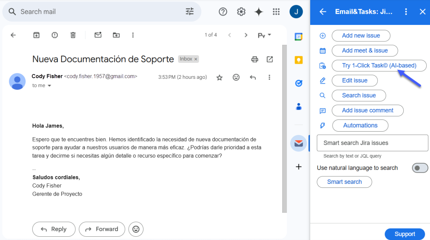Report this email as spam
Screen dimensions: 430x240
(55, 35)
